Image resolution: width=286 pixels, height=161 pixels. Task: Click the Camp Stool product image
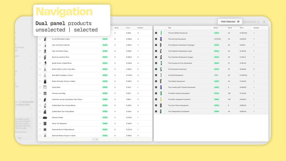(45, 87)
